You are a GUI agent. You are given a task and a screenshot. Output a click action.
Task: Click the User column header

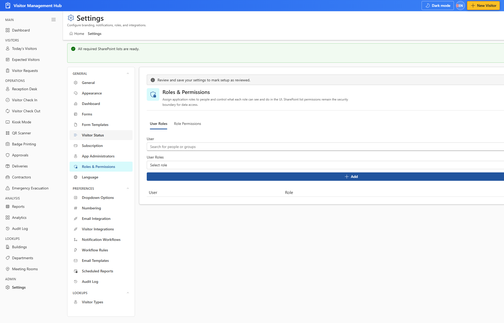coord(153,192)
